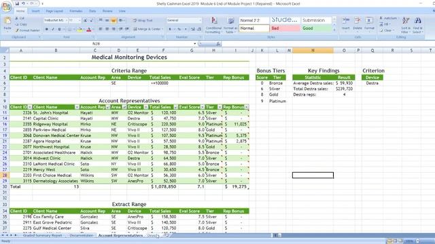Apply percent style
The height and width of the screenshot is (244, 435).
[x=179, y=29]
